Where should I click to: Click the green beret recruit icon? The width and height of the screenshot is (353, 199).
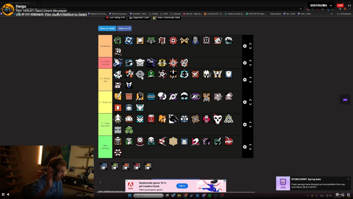point(115,166)
